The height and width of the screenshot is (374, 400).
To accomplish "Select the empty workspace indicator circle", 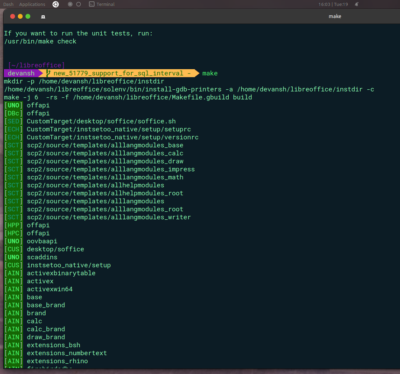I will pyautogui.click(x=78, y=4).
